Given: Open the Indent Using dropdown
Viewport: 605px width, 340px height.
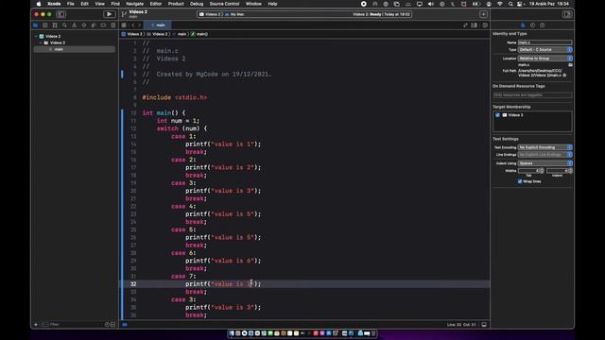Looking at the screenshot, I should pyautogui.click(x=544, y=163).
